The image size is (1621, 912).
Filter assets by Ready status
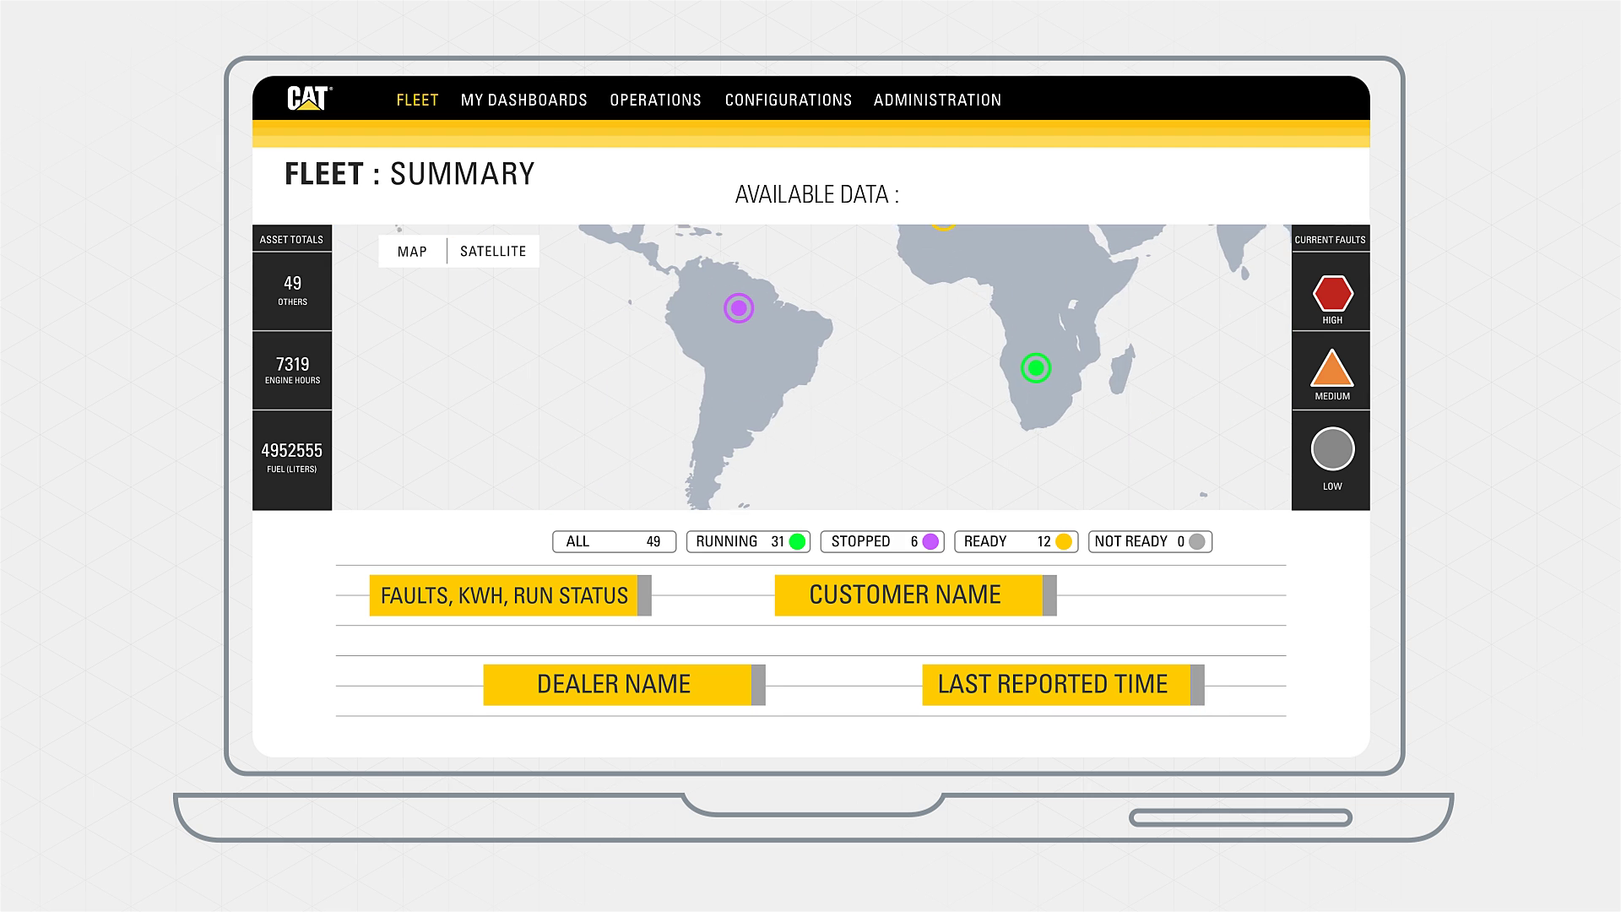click(1016, 542)
